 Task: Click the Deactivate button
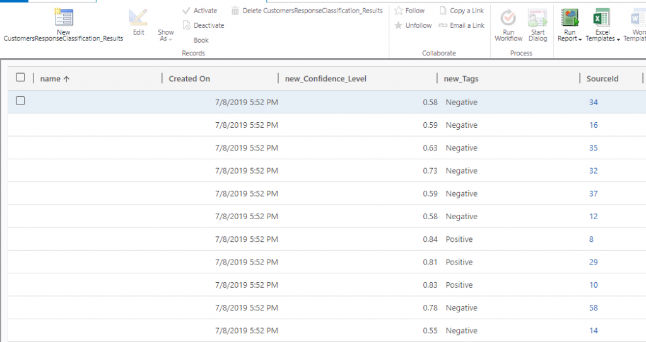point(203,25)
